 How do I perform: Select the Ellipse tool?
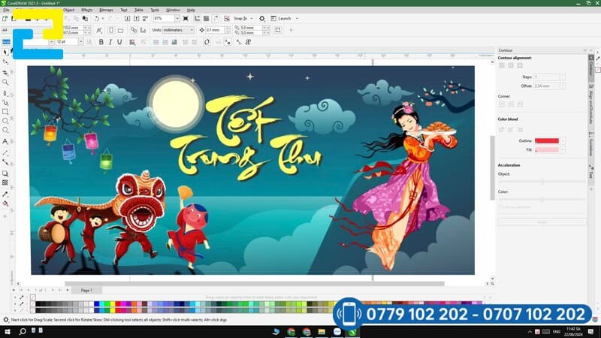tap(5, 121)
